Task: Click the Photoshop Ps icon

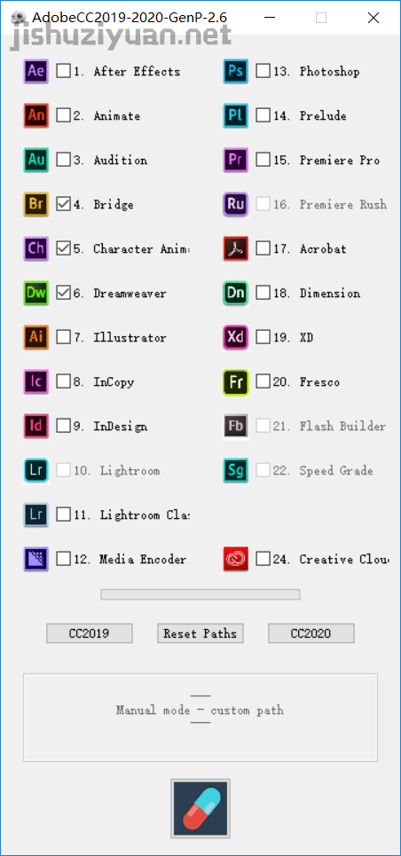Action: 235,71
